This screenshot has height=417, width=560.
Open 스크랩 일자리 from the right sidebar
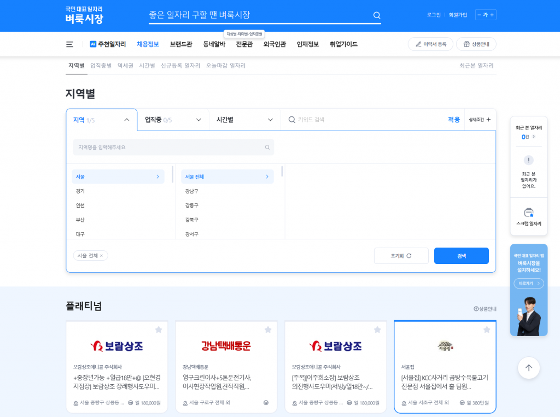coord(528,216)
